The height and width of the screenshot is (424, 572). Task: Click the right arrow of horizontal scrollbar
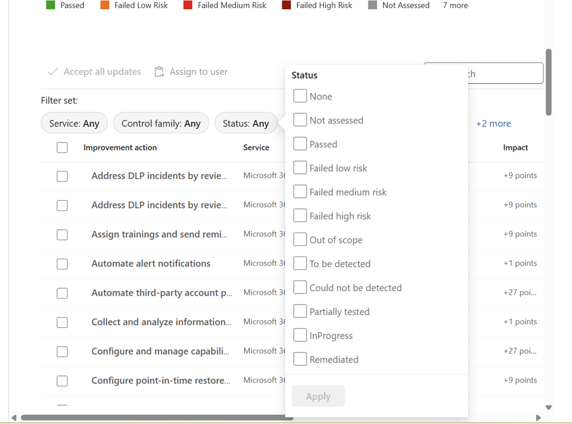(x=539, y=418)
